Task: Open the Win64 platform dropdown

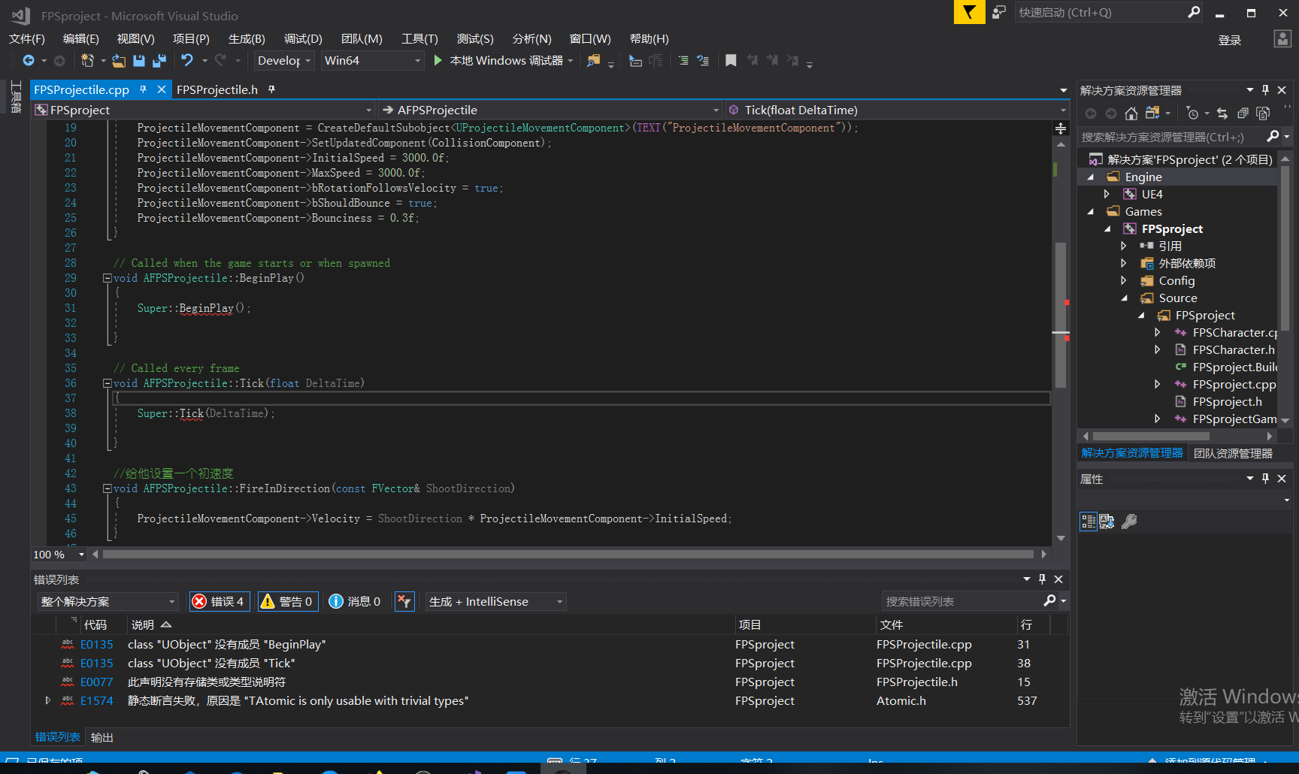Action: [x=373, y=60]
